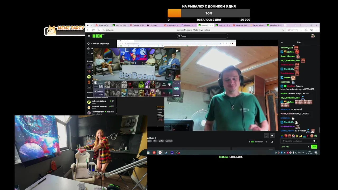Open OBS Studio from the taskbar
This screenshot has width=338, height=190.
tap(178, 153)
